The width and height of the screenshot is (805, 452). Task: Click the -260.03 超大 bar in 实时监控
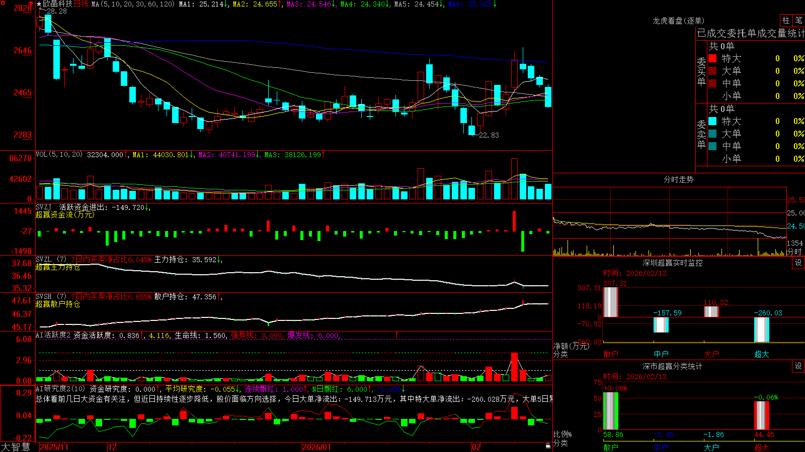761,329
